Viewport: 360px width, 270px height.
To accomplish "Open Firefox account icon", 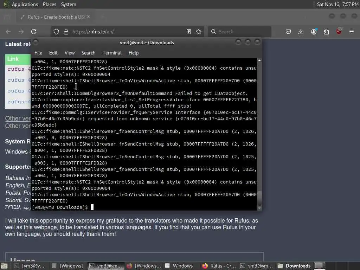I will pos(314,32).
